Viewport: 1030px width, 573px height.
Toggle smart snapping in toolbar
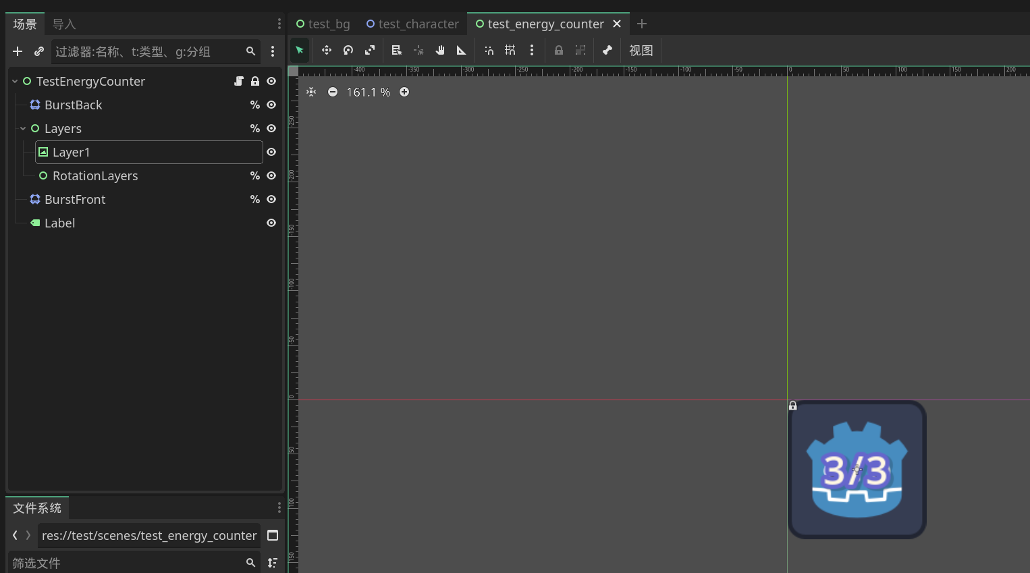[x=489, y=51]
